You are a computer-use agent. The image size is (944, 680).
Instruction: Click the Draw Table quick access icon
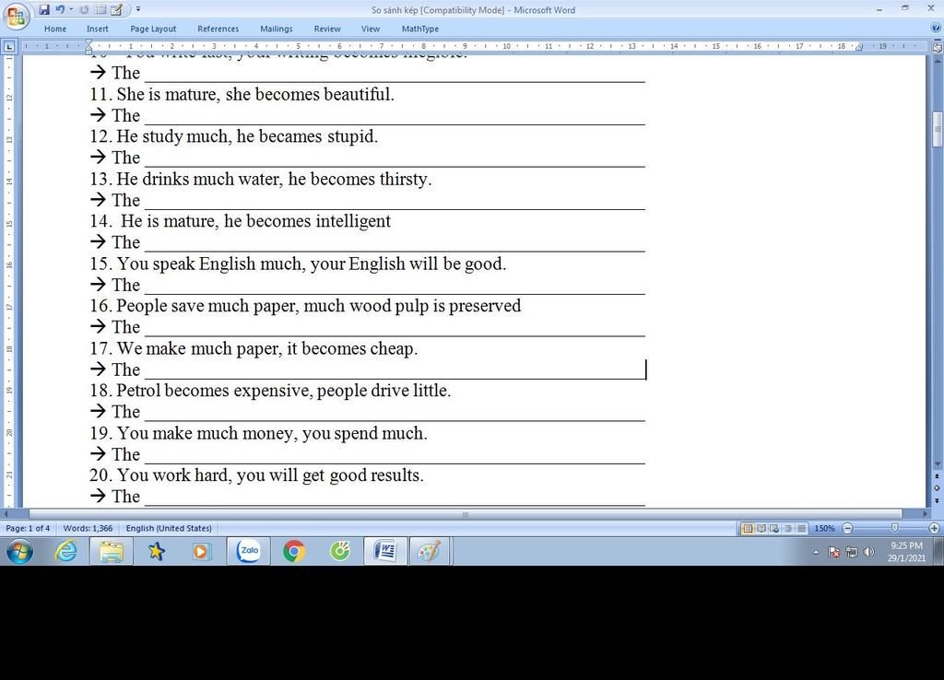coord(117,9)
